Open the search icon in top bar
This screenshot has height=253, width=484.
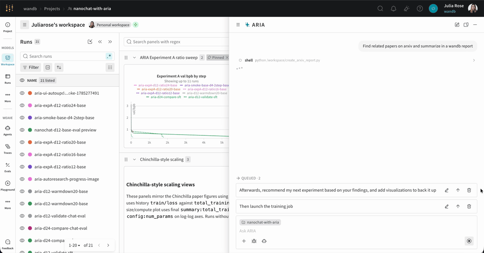(380, 8)
